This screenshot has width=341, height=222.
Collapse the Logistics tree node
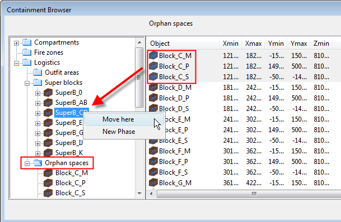click(17, 63)
